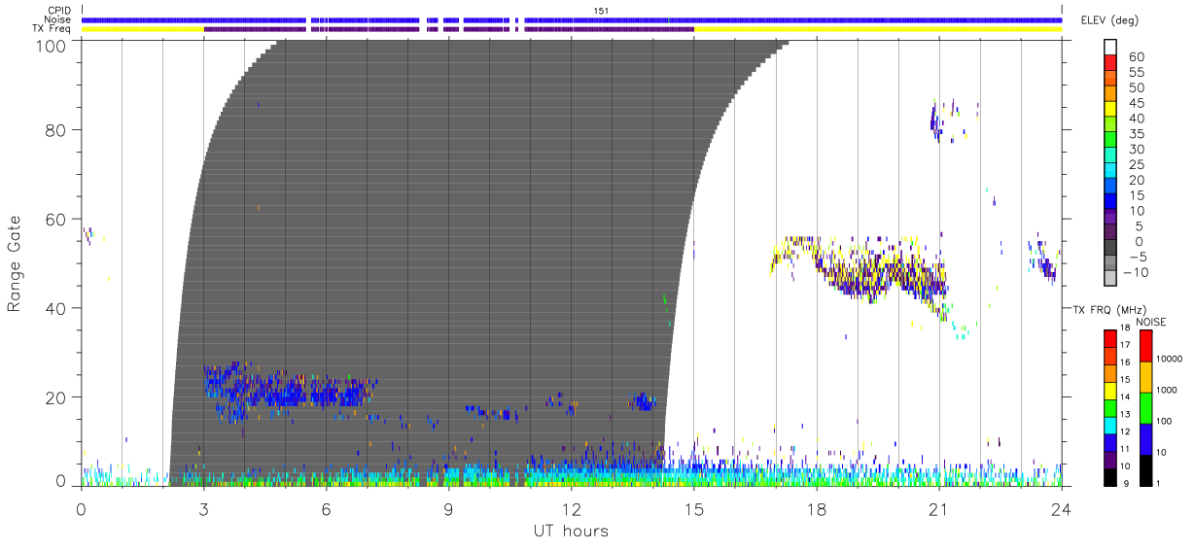Click the red top segment of the NOISE colorbar
The height and width of the screenshot is (551, 1194).
point(1144,346)
